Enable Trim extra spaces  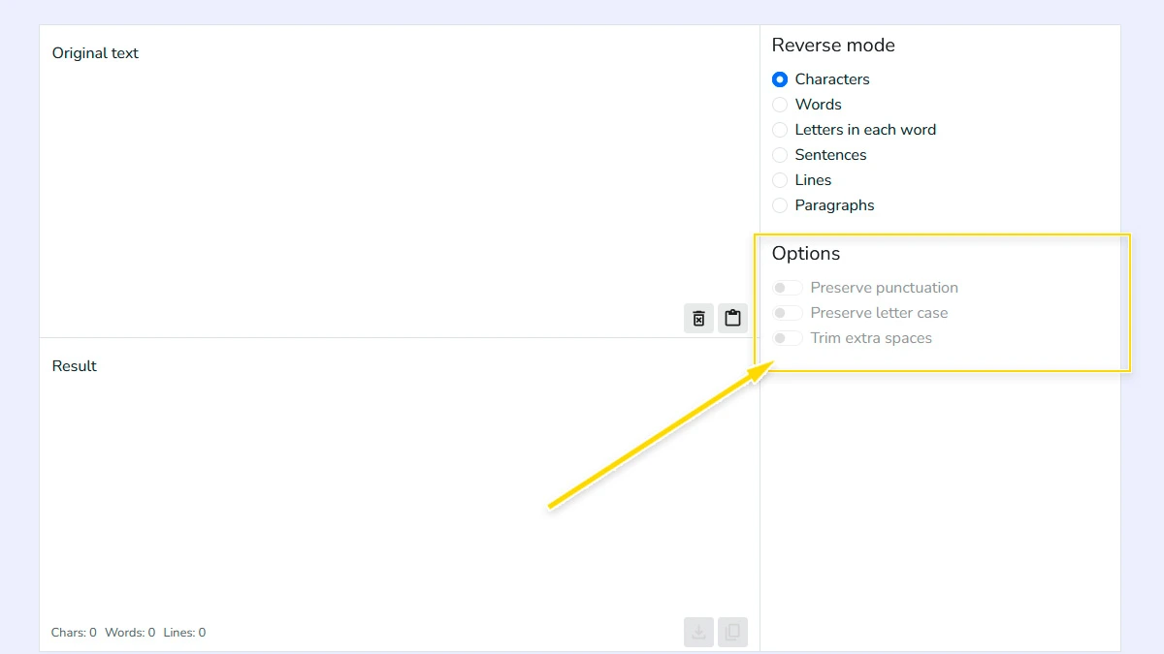pyautogui.click(x=787, y=337)
